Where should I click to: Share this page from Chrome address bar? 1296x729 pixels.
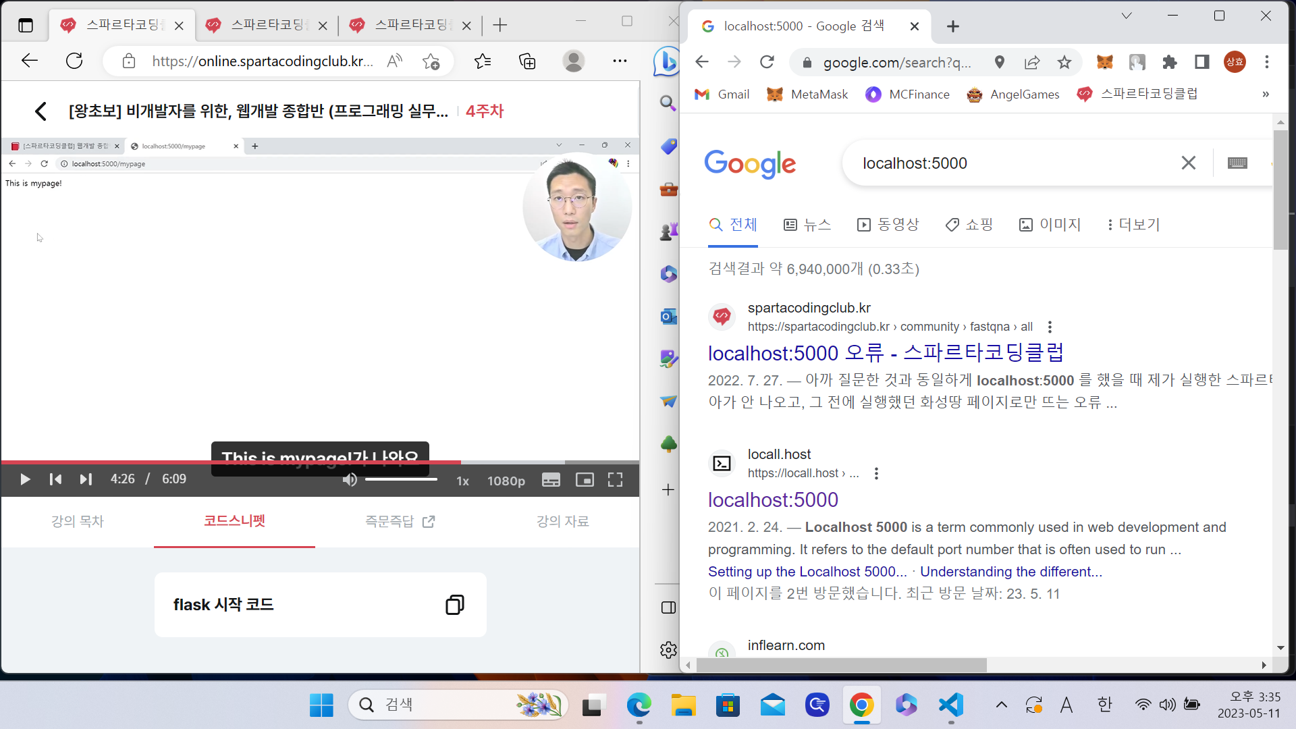click(x=1032, y=62)
